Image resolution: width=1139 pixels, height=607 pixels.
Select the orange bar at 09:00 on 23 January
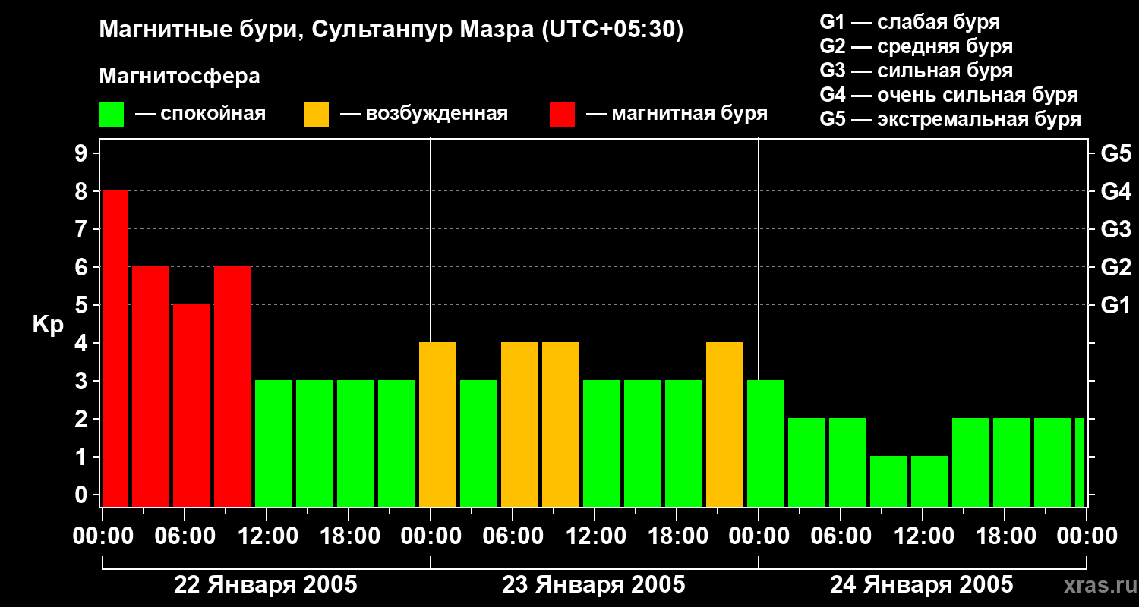560,425
